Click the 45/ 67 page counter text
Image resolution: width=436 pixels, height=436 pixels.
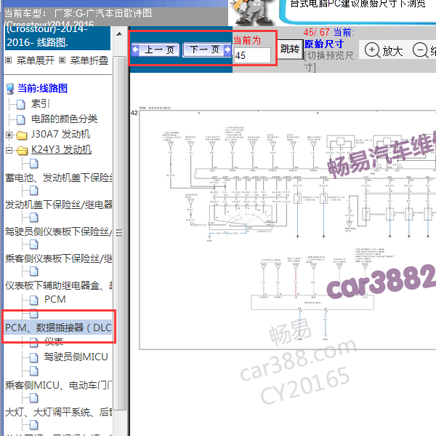(316, 32)
